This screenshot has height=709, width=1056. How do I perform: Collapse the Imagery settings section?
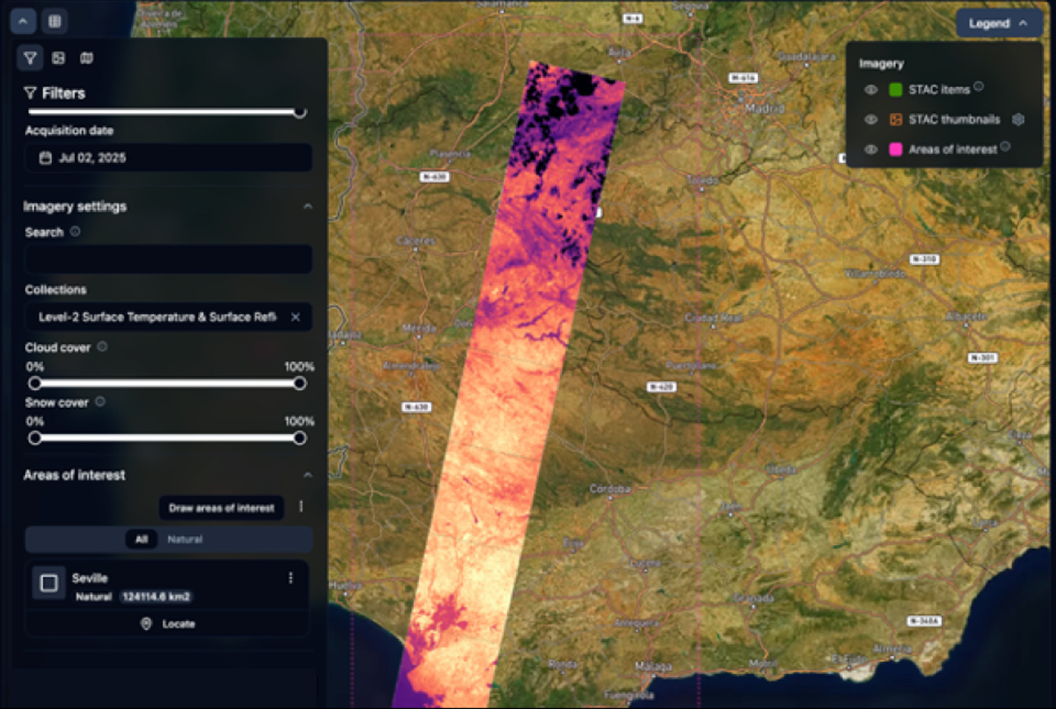[308, 206]
